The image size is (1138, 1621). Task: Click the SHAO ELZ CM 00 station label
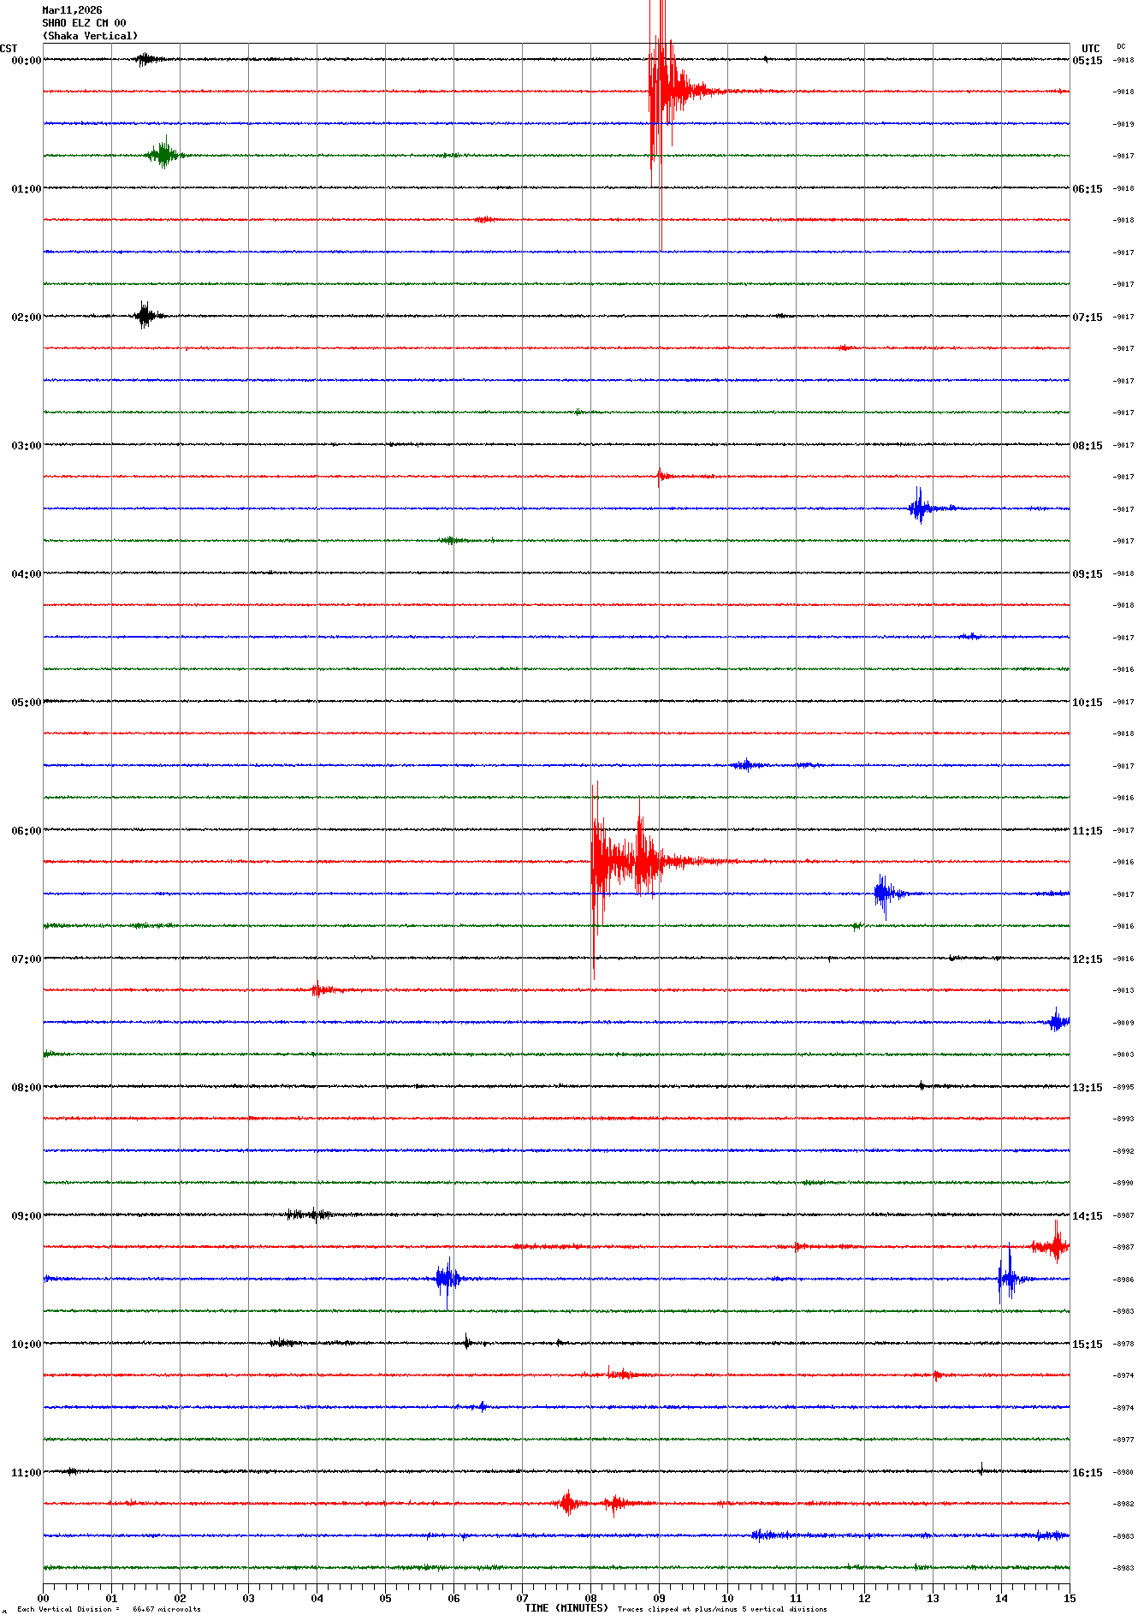click(84, 23)
